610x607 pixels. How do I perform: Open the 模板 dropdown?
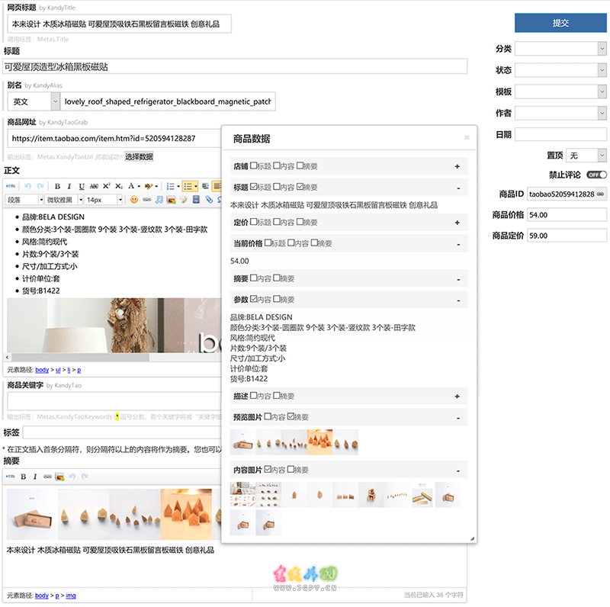point(560,92)
